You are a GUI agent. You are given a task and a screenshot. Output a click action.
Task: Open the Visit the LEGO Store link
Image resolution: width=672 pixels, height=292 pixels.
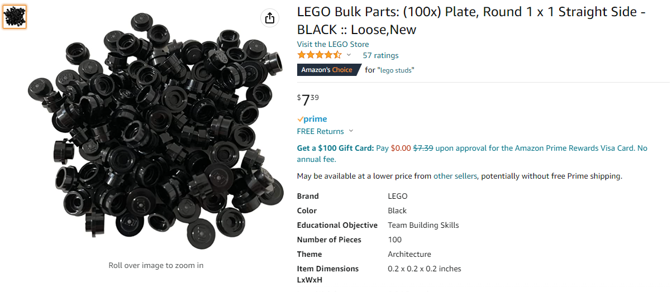(333, 44)
